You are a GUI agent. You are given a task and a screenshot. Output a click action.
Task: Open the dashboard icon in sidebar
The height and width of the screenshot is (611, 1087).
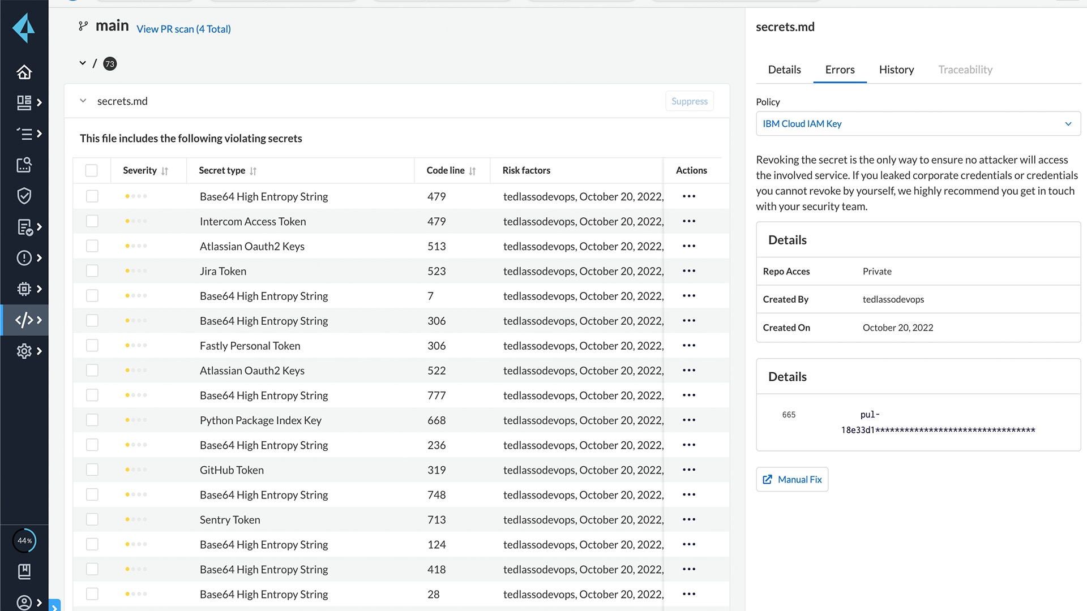pyautogui.click(x=24, y=102)
